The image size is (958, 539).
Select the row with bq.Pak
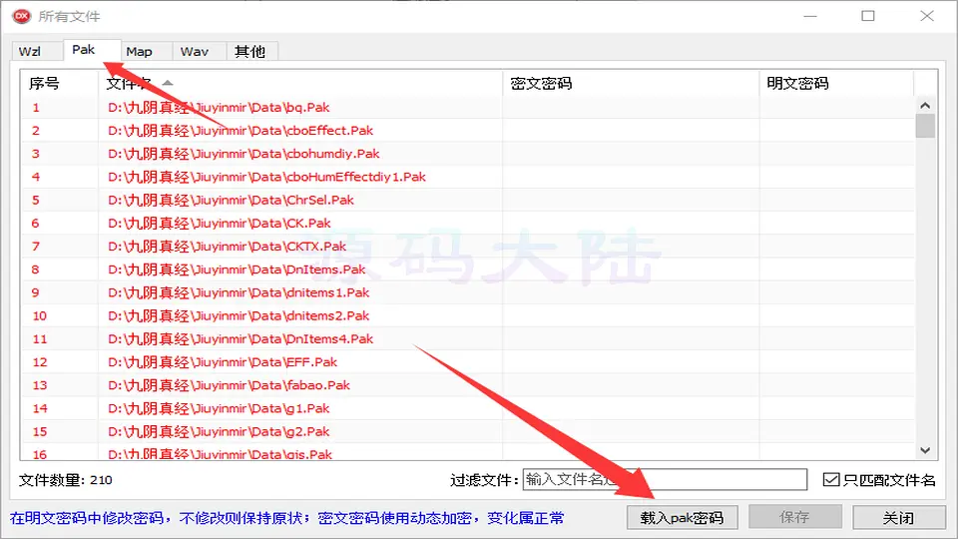tap(468, 108)
